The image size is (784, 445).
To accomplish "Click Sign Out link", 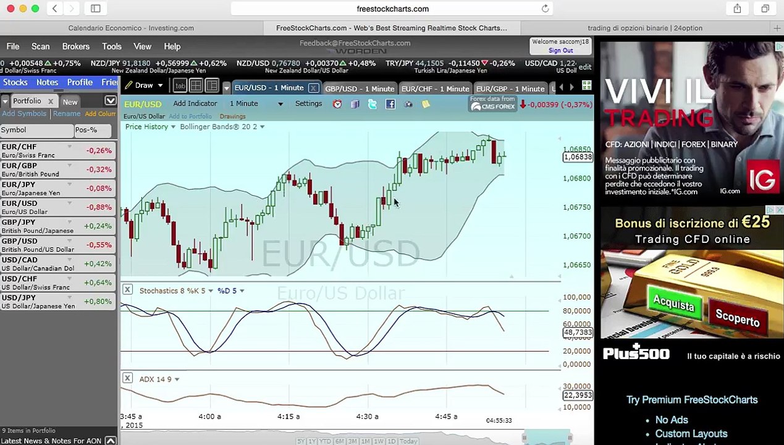I will coord(560,51).
